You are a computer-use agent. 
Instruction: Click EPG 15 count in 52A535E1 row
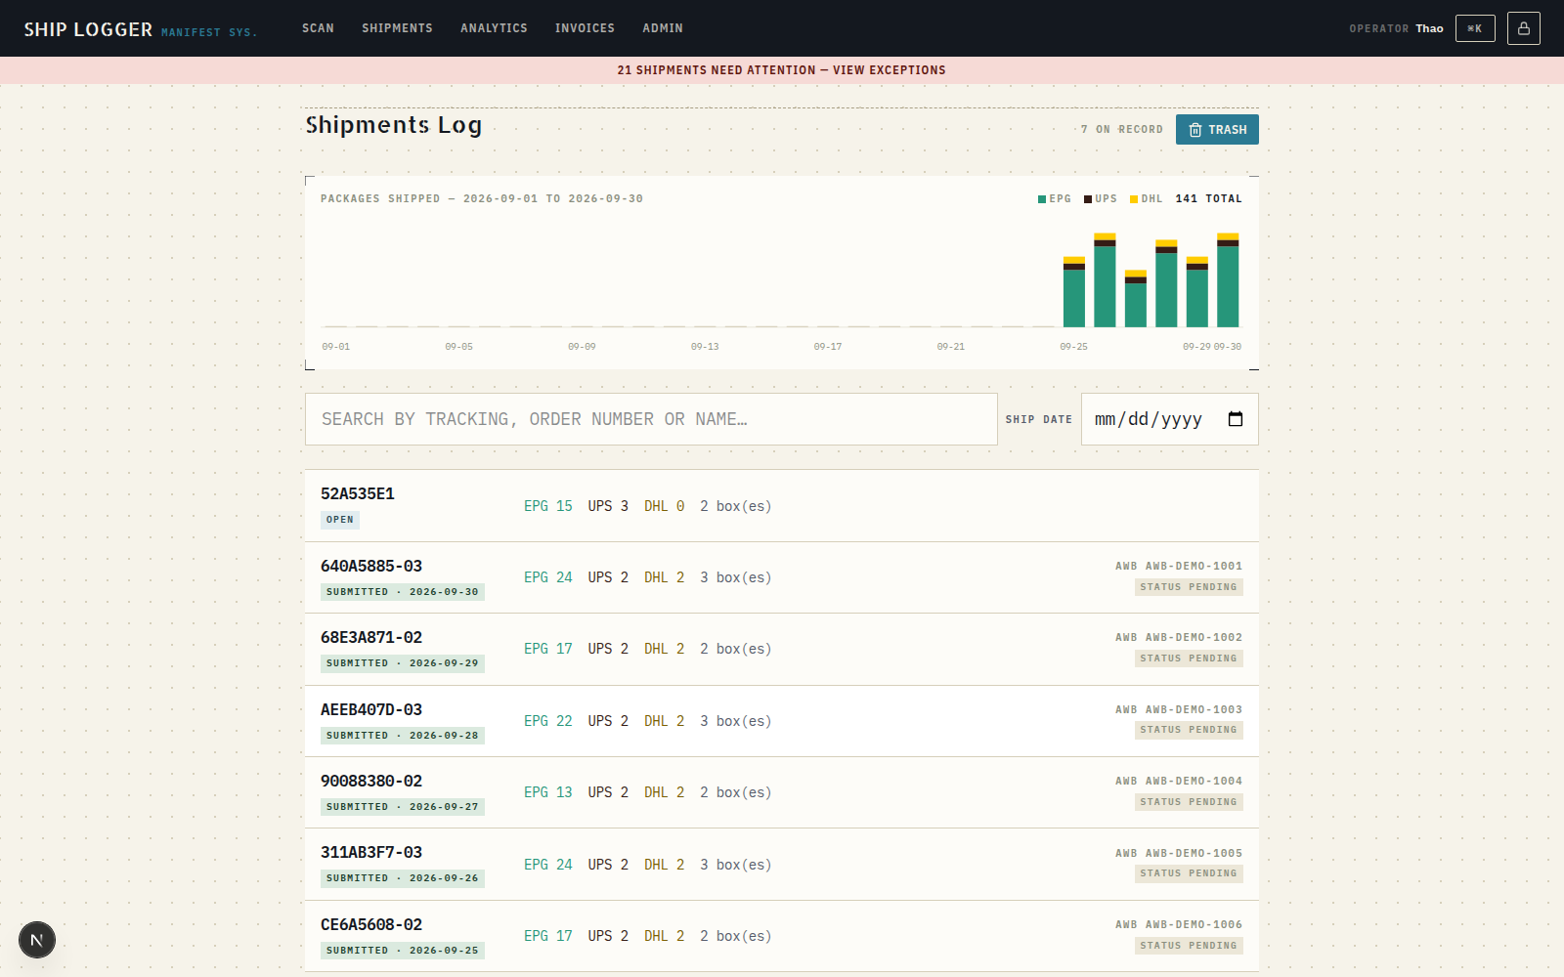point(548,506)
